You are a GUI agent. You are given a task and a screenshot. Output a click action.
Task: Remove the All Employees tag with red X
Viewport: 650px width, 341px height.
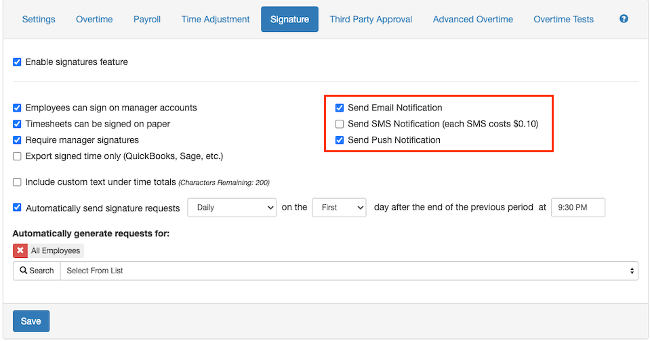[x=20, y=250]
